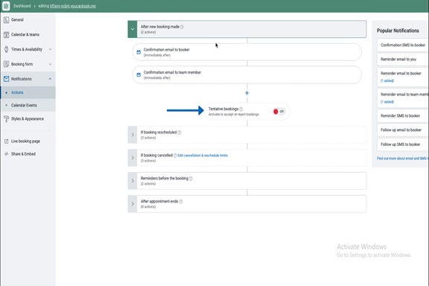Select the Calendar Events submenu item
429x286 pixels.
point(28,105)
